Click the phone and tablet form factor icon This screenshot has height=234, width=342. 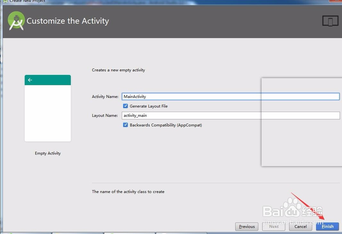[x=330, y=21]
